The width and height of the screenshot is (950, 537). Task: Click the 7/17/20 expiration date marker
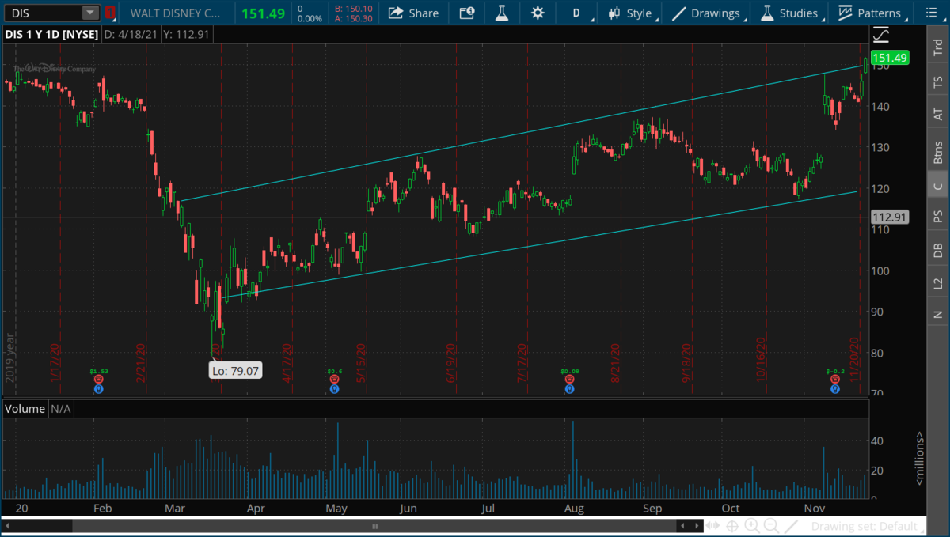[x=523, y=363]
